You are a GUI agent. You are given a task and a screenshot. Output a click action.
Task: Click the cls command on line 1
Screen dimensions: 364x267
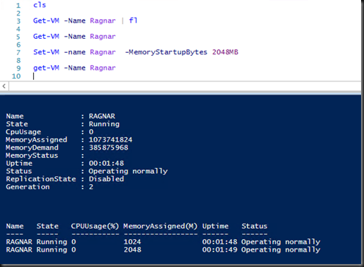click(x=40, y=5)
